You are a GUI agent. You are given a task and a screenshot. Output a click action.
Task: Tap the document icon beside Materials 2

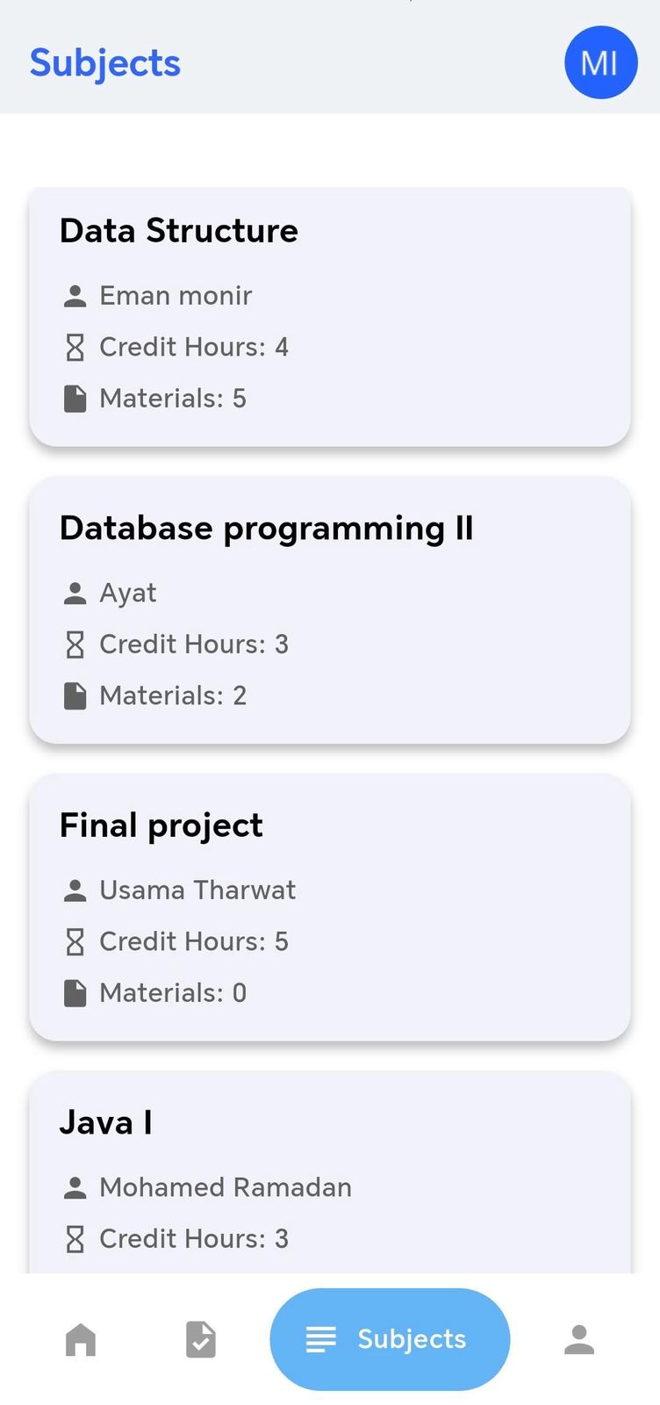[75, 695]
